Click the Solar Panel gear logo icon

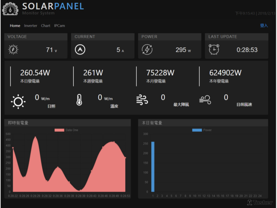click(x=10, y=8)
